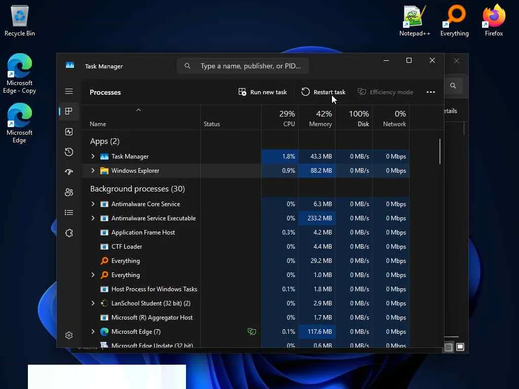This screenshot has height=389, width=519.
Task: Click the Task Manager app icon in title bar
Action: [70, 65]
